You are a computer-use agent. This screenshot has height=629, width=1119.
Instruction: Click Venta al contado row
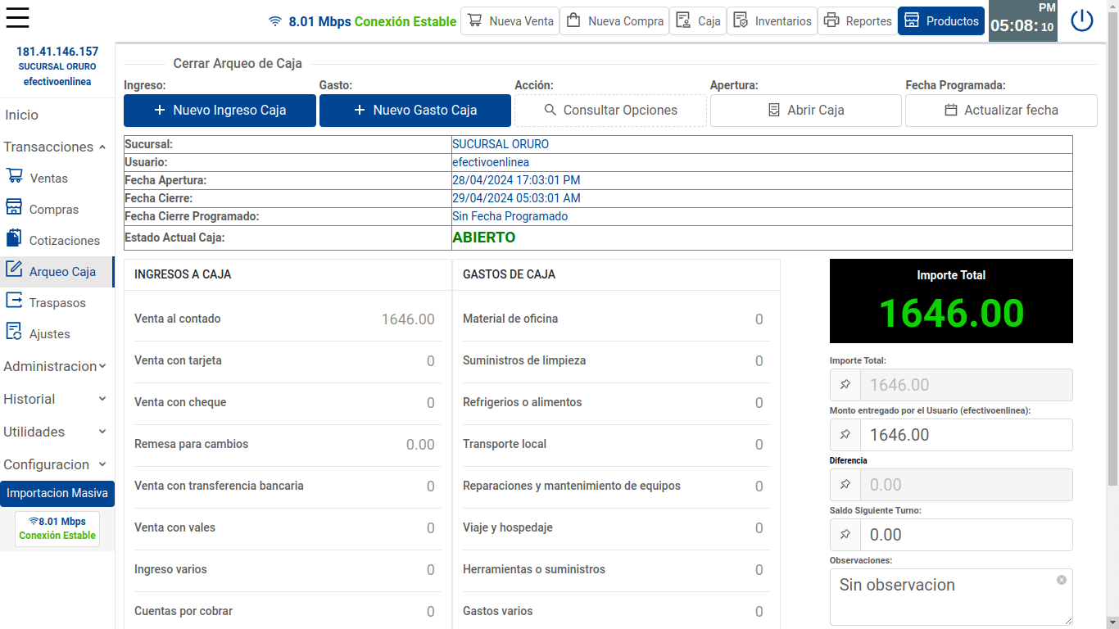pyautogui.click(x=288, y=319)
